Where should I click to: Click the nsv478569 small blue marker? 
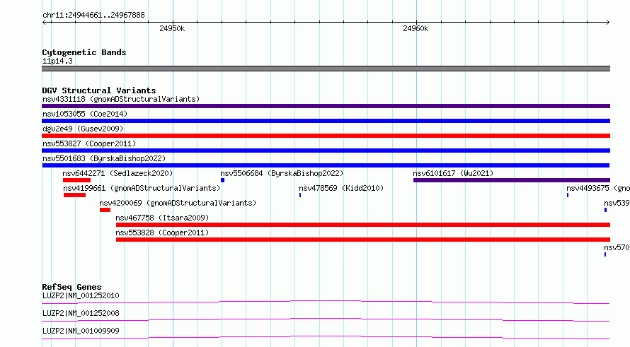300,195
